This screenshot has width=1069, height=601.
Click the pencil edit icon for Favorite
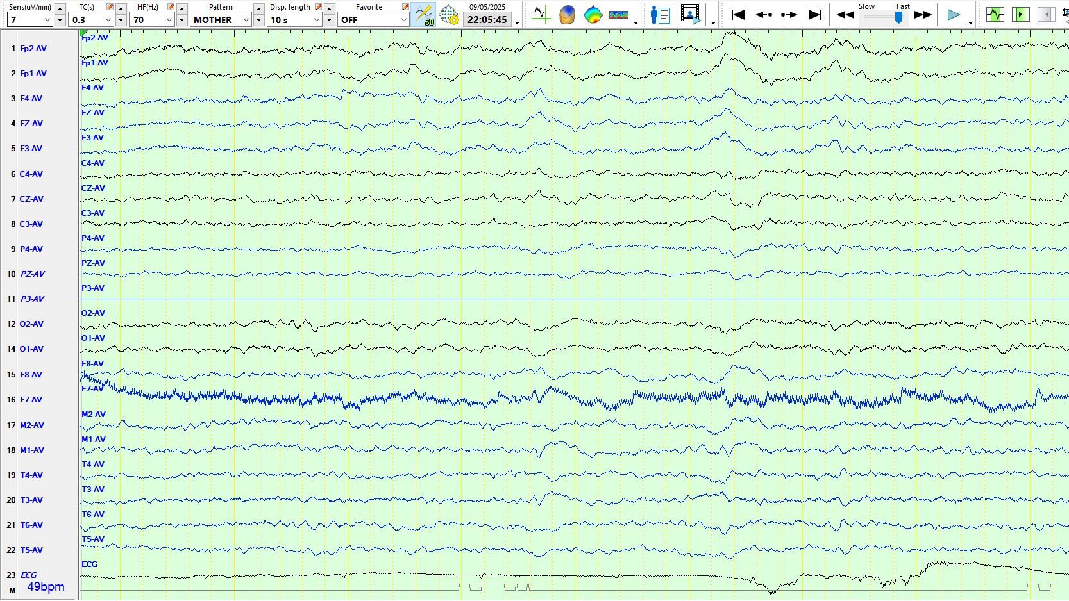pos(405,7)
